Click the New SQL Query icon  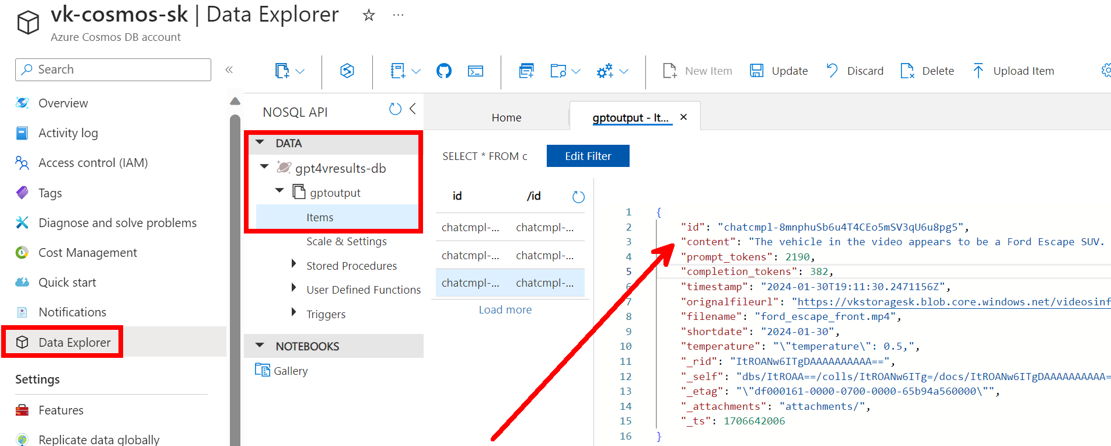[x=526, y=71]
